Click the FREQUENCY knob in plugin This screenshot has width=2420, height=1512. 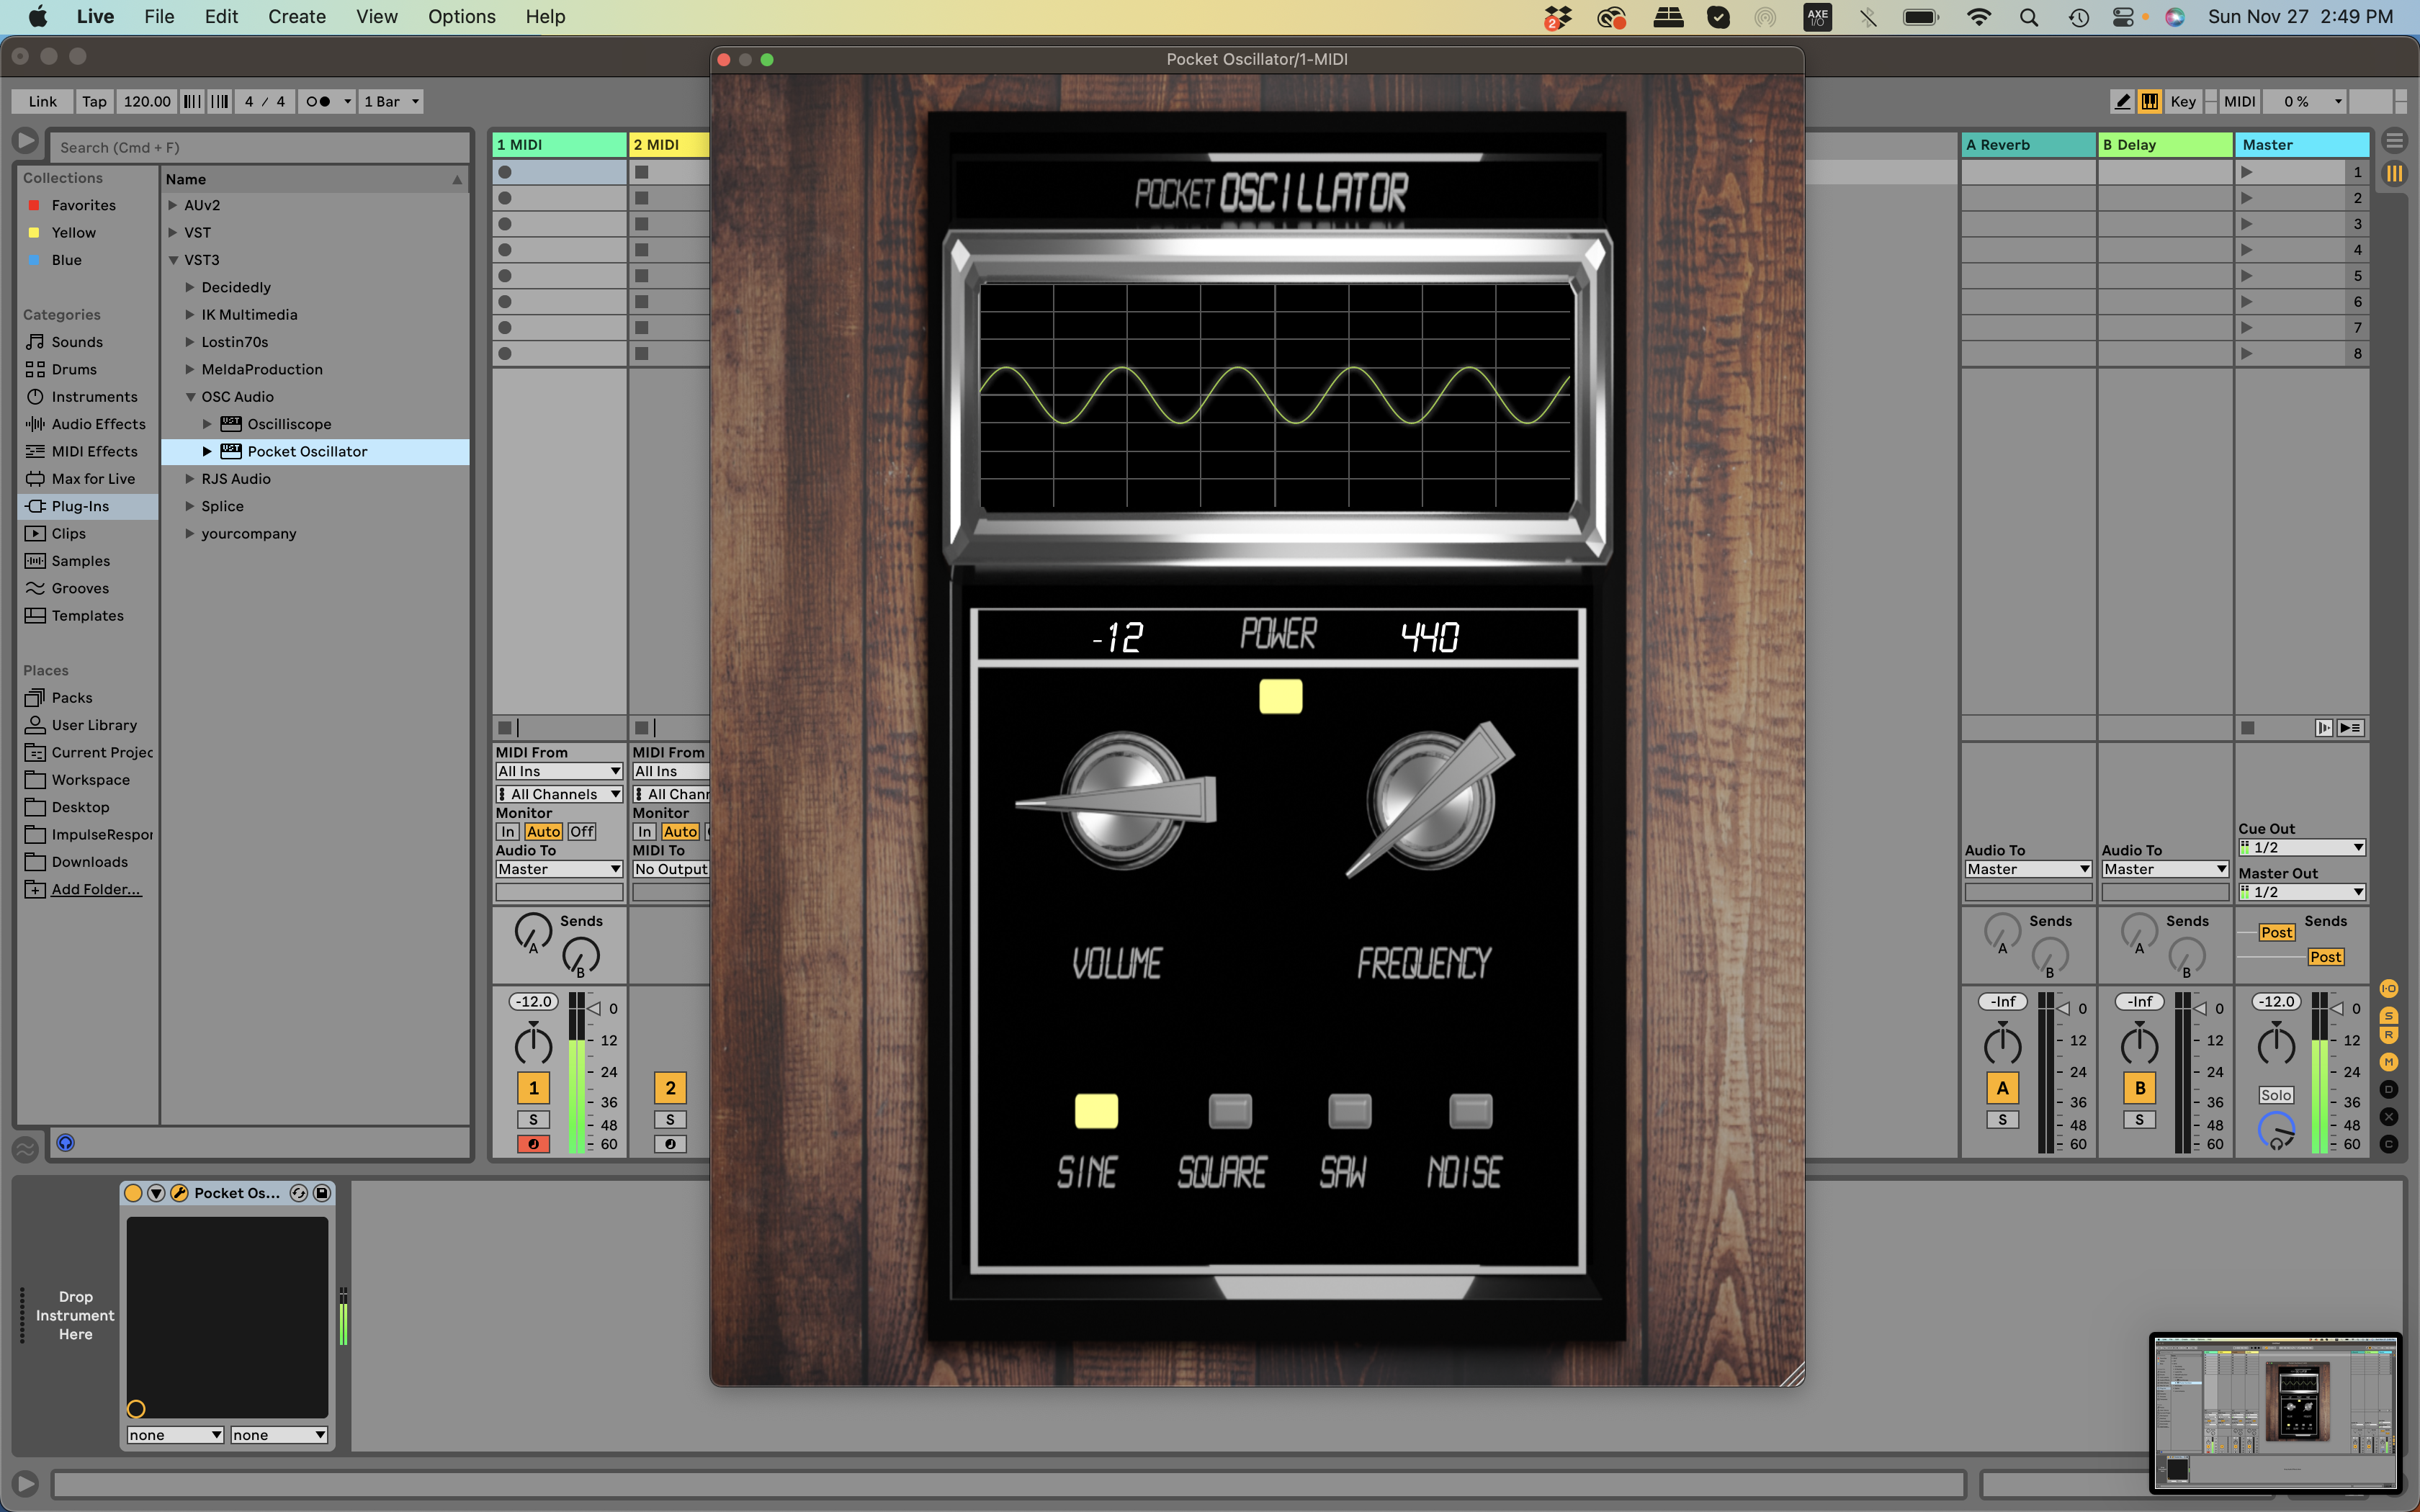click(1431, 800)
